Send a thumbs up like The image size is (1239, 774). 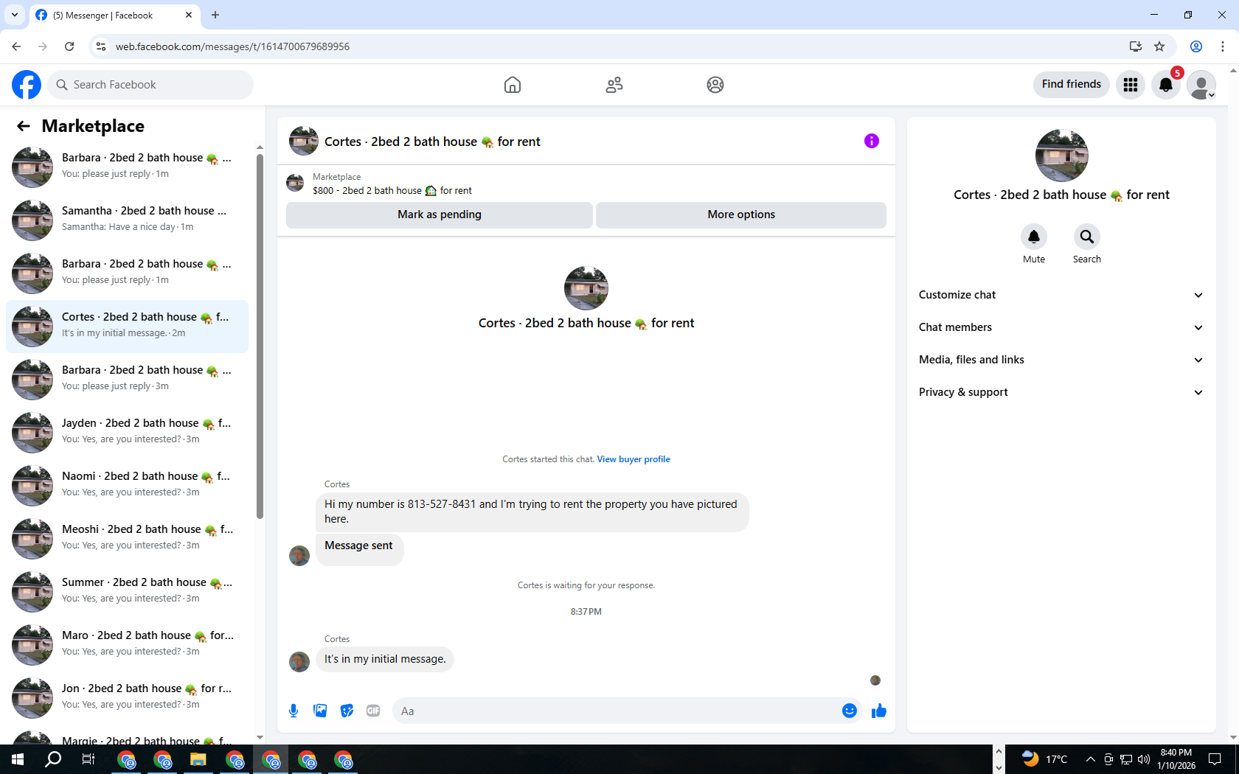[879, 711]
